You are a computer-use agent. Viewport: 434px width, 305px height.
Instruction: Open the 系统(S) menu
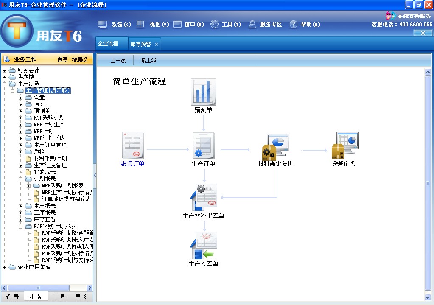click(x=121, y=25)
